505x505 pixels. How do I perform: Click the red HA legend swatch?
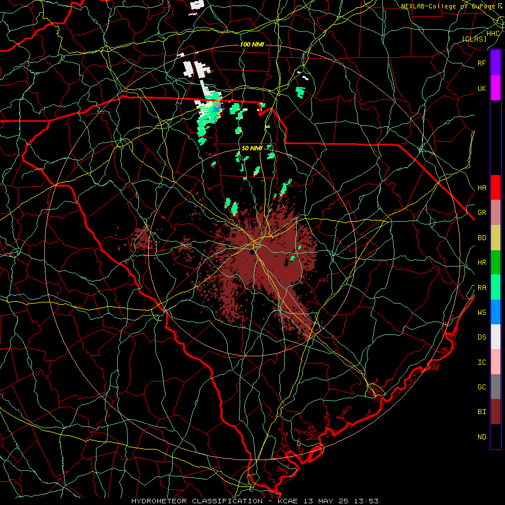click(x=495, y=187)
